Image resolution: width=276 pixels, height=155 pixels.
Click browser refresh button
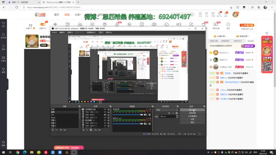pos(16,7)
